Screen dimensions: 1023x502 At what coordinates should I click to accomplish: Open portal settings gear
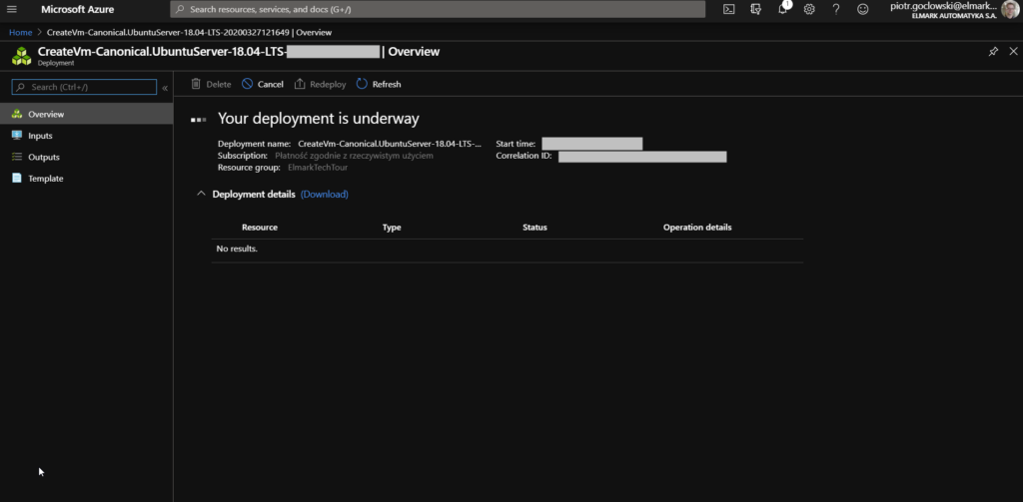[x=809, y=9]
